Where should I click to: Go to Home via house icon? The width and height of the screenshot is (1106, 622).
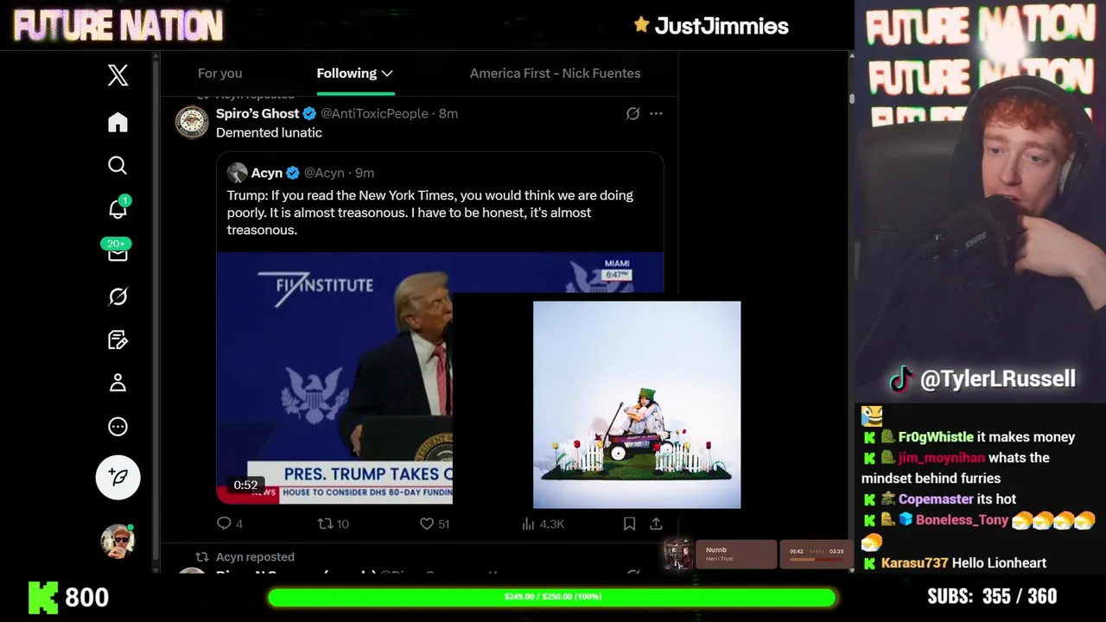coord(118,122)
